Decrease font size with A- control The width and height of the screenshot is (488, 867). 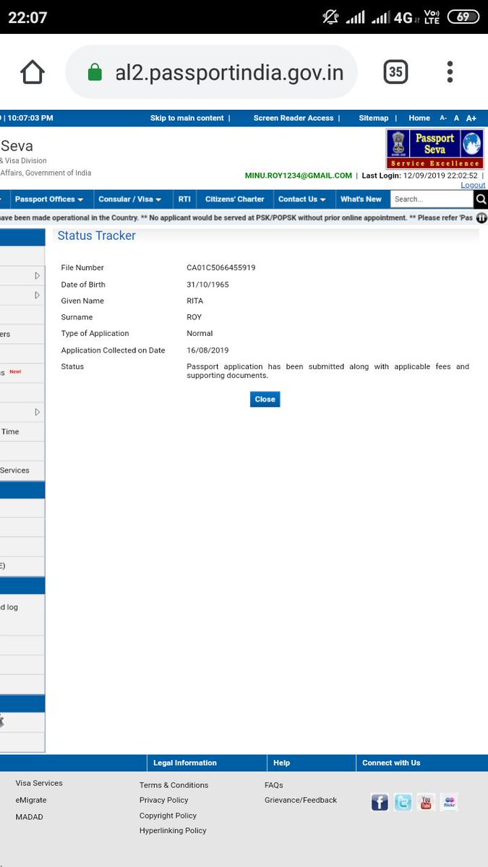[443, 118]
